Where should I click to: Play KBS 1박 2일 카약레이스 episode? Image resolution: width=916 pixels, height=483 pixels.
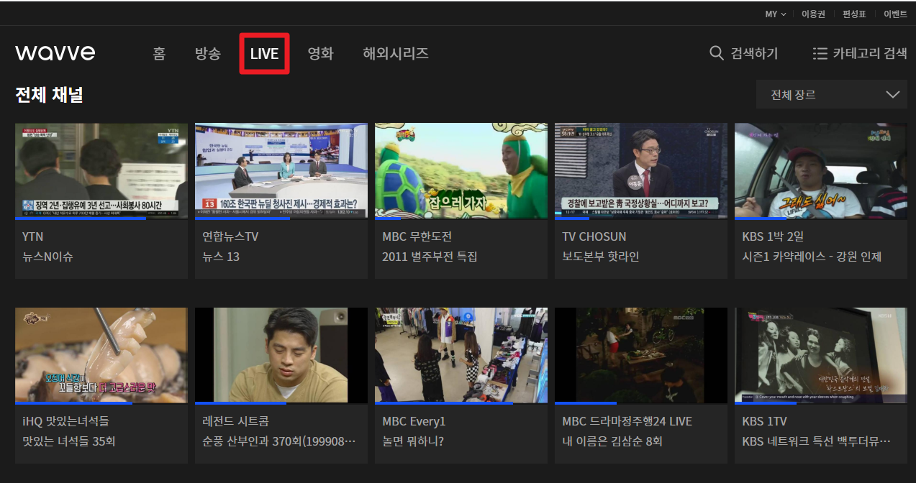820,170
